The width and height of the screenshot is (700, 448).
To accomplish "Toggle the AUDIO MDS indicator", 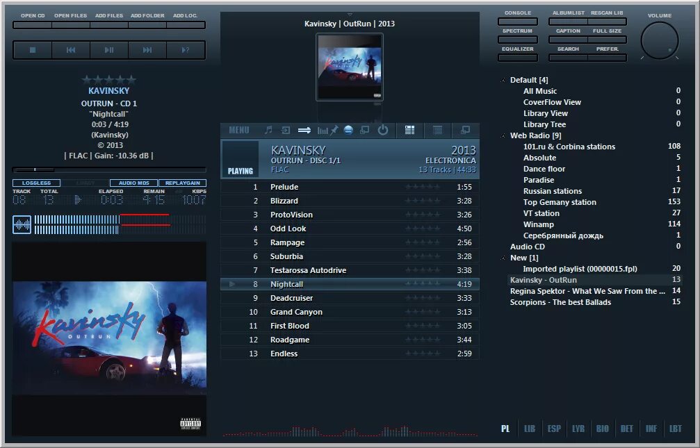I will [x=133, y=183].
